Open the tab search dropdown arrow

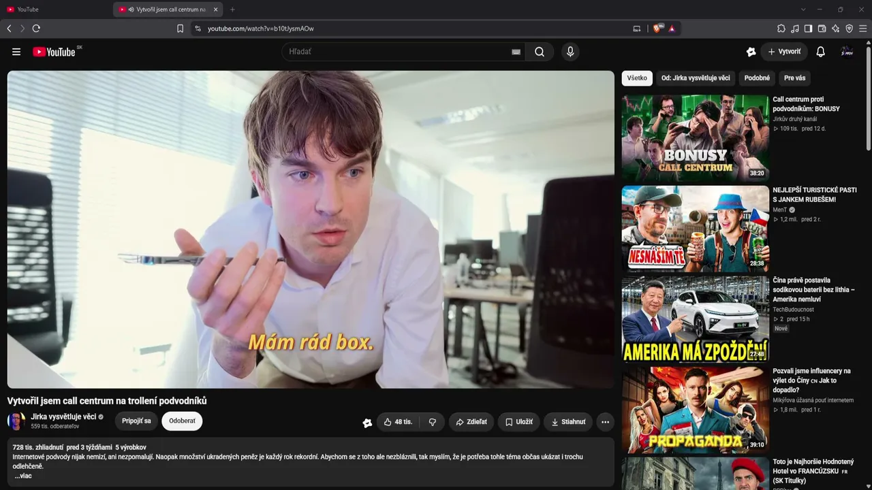coord(803,10)
